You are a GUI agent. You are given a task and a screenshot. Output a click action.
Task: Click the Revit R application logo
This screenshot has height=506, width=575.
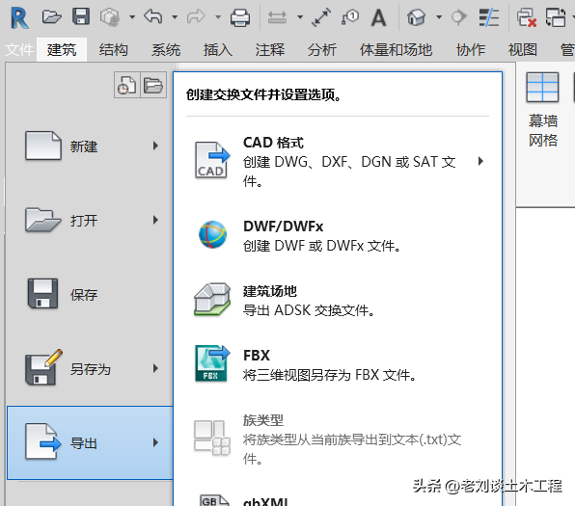19,17
